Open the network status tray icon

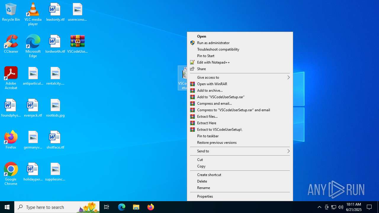pyautogui.click(x=334, y=207)
